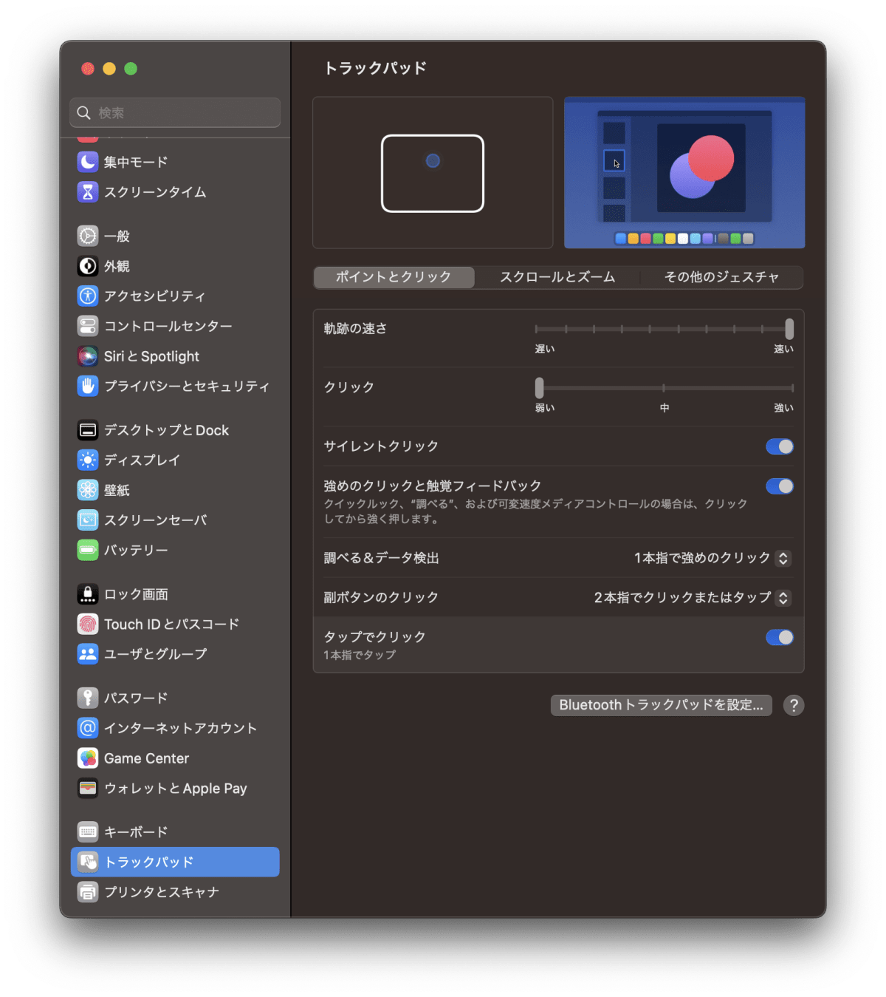Select the Game Center label in sidebar
The image size is (886, 997).
pos(146,758)
